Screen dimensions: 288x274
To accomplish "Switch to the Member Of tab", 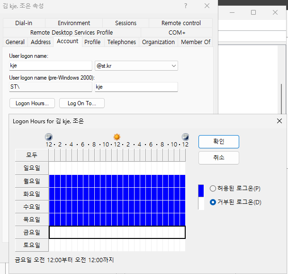I will [196, 42].
